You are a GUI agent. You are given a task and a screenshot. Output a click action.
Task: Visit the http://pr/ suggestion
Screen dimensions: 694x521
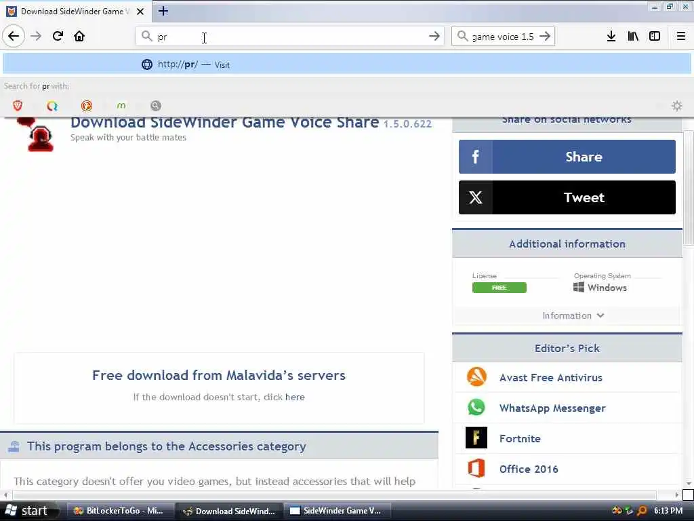coord(346,64)
